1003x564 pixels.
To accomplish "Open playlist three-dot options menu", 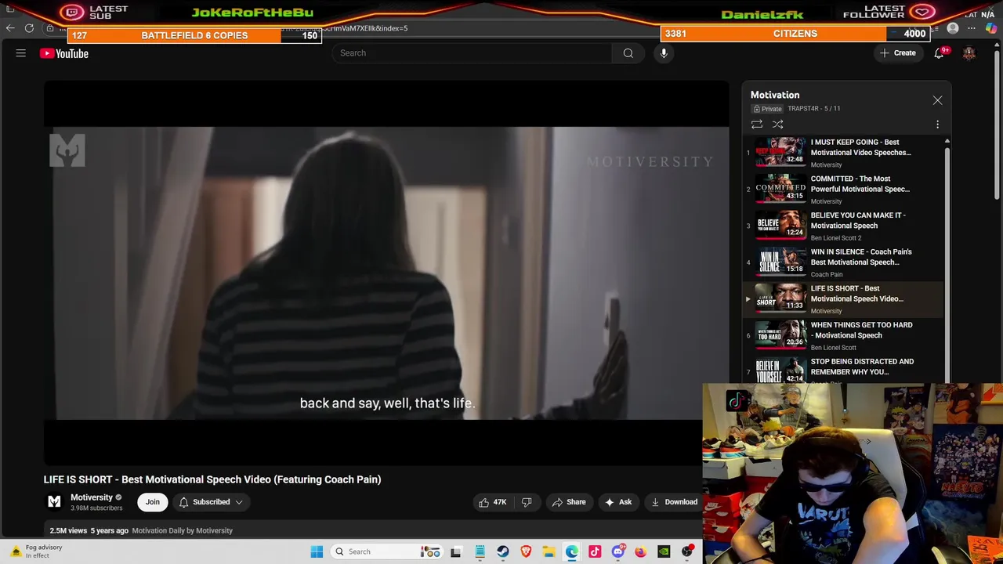I will pos(937,125).
